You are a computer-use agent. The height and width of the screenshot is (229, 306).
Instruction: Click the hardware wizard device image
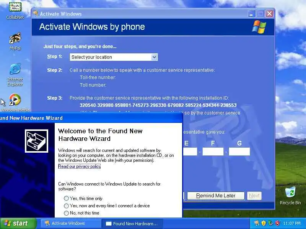[36, 141]
